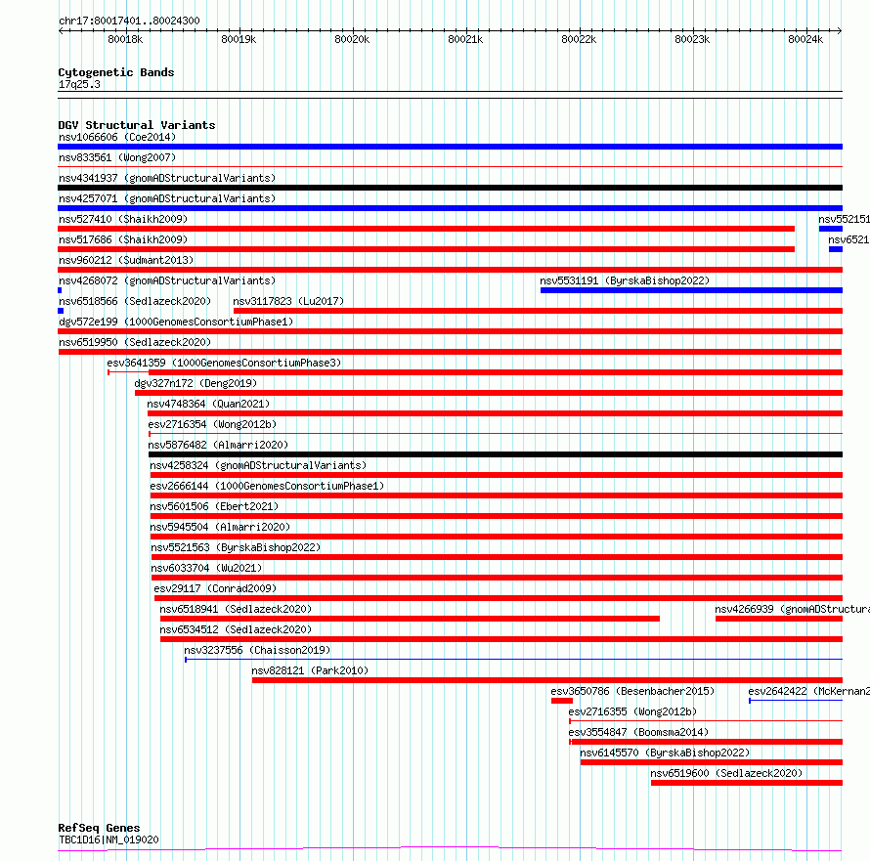Select the esv3554847 (Boomsma2014) label
870x861 pixels.
coord(638,732)
